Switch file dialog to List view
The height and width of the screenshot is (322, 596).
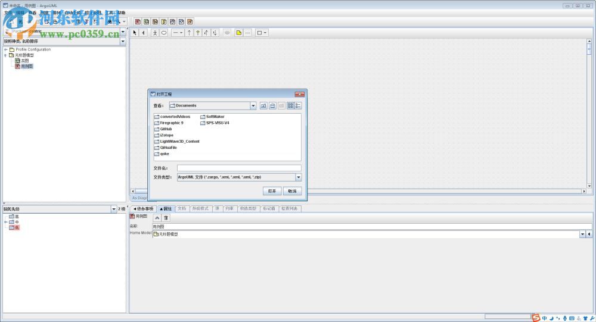coord(290,105)
